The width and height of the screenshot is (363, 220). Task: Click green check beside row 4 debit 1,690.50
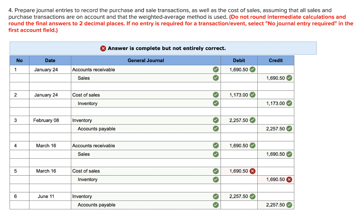(x=252, y=145)
